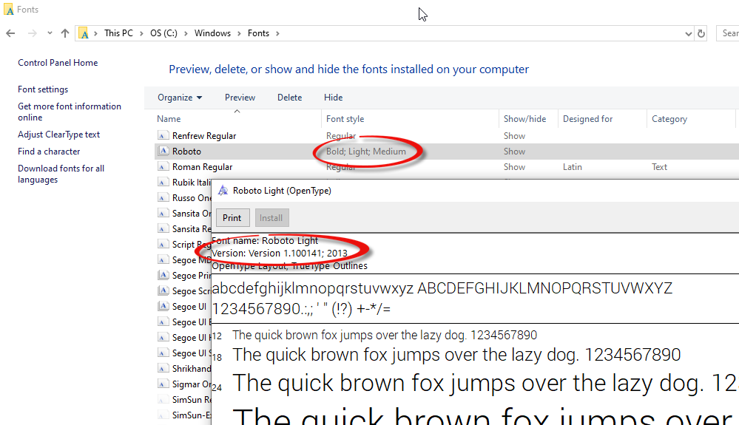Click the Roboto Light window title icon
The width and height of the screenshot is (739, 425).
[x=223, y=191]
